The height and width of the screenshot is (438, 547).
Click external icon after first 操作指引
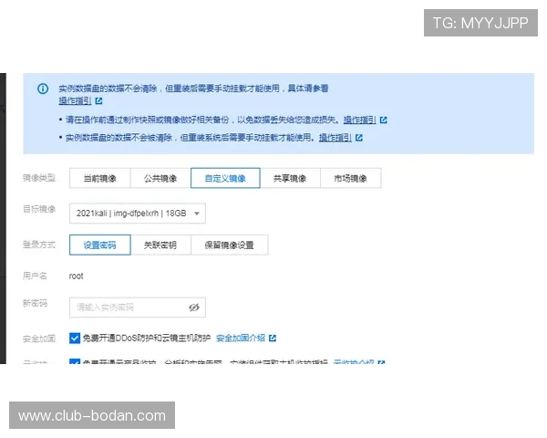[99, 101]
